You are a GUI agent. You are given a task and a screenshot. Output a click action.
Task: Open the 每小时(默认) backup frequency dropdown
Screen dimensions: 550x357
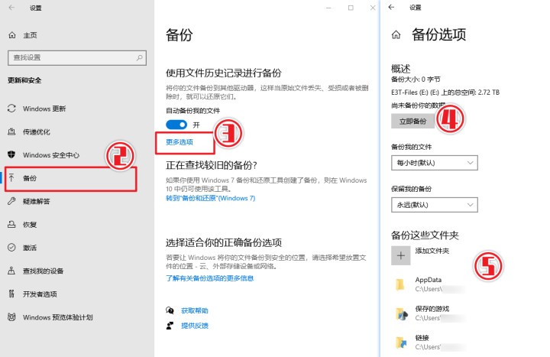coord(434,163)
